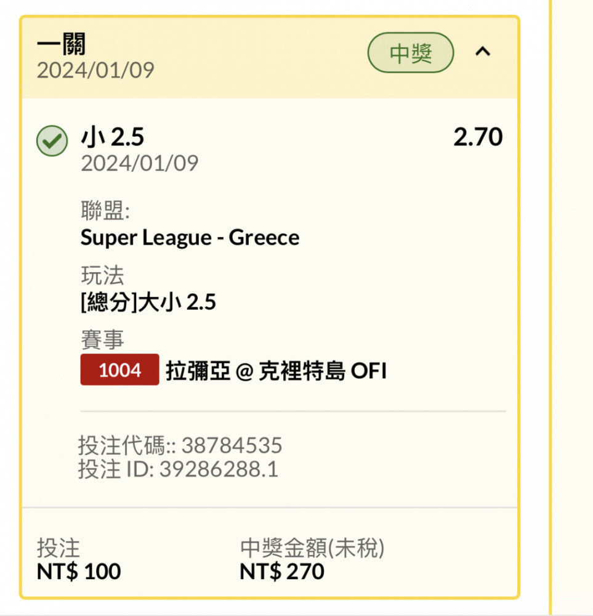Click the Super League - Greece league name

point(190,238)
